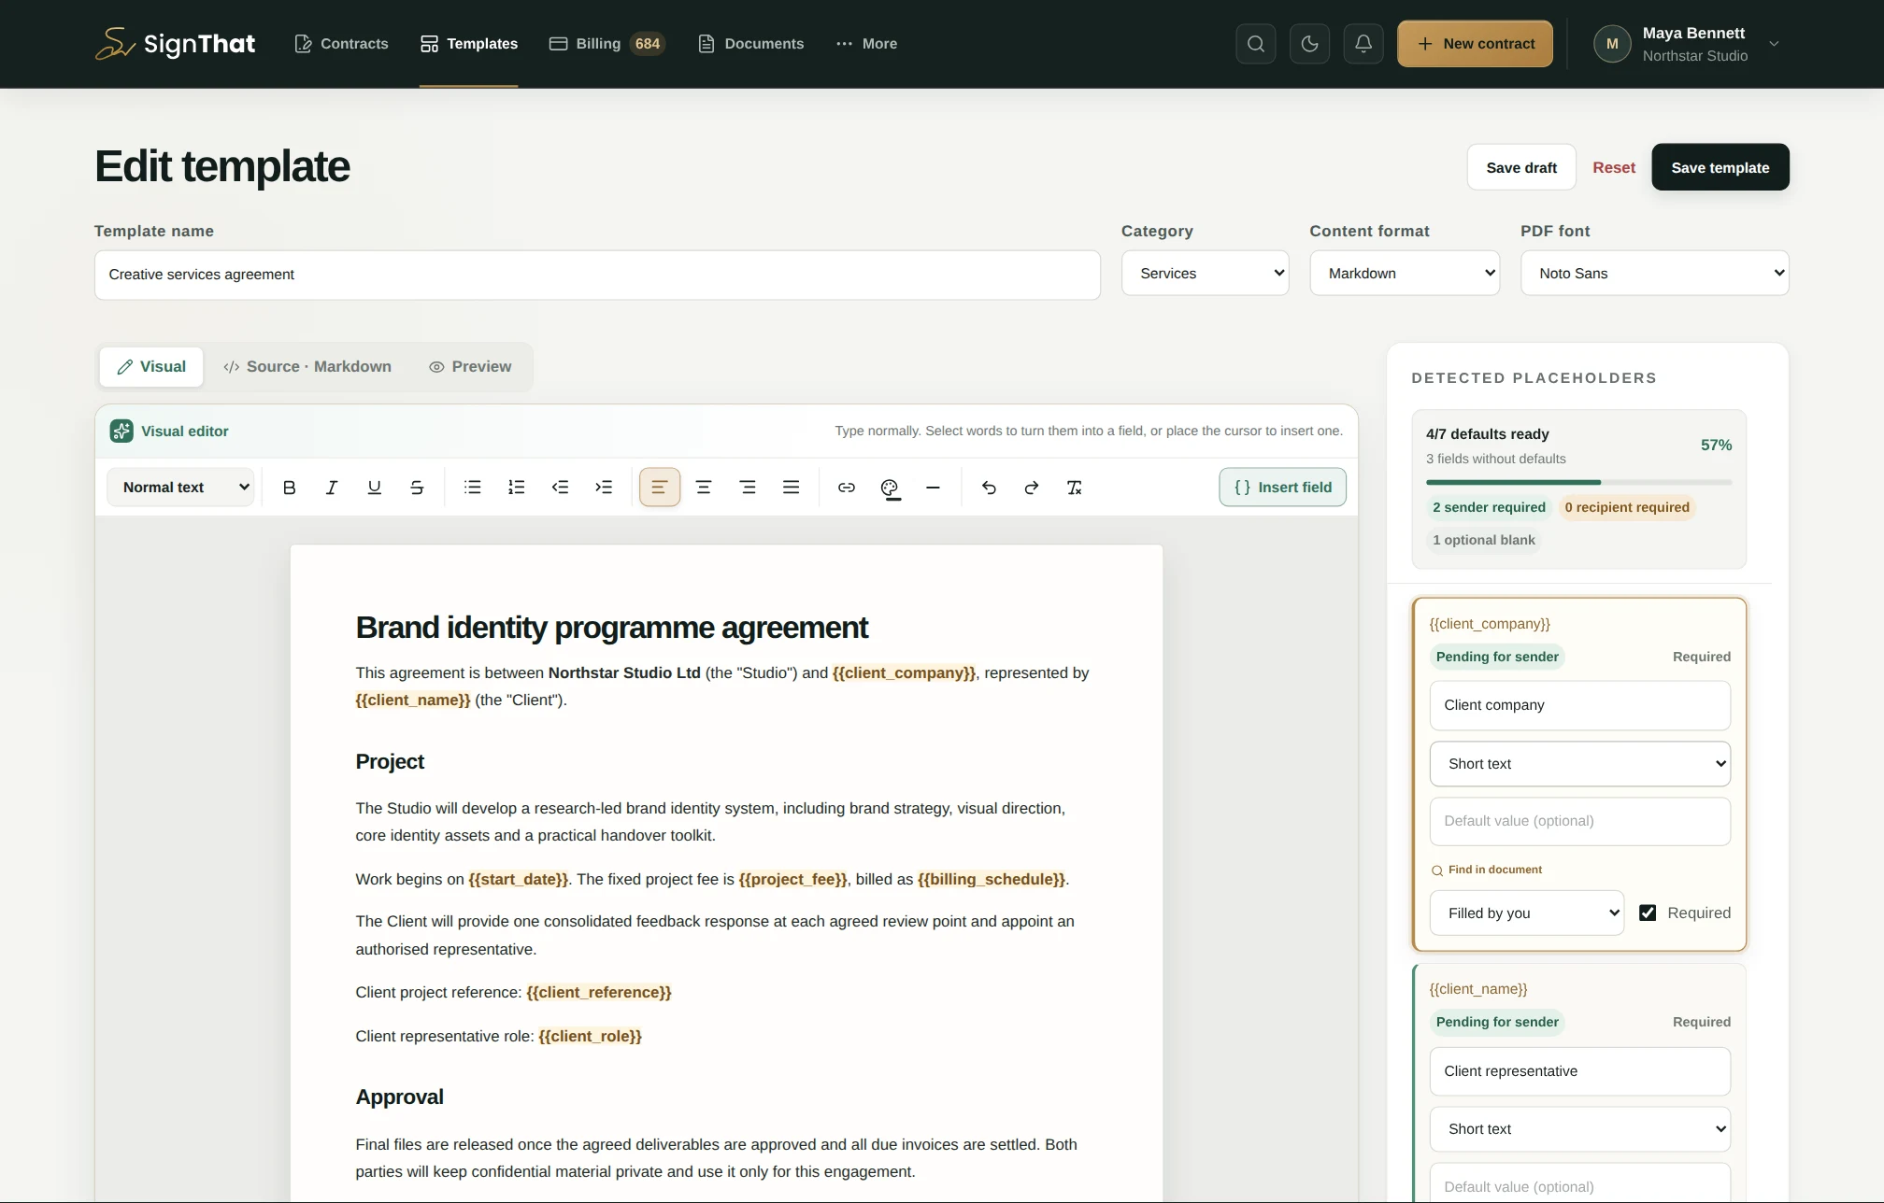Apply strikethrough formatting
1884x1203 pixels.
(x=417, y=488)
